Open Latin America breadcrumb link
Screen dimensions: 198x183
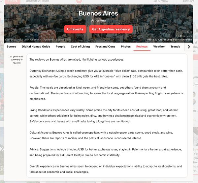pos(31,40)
